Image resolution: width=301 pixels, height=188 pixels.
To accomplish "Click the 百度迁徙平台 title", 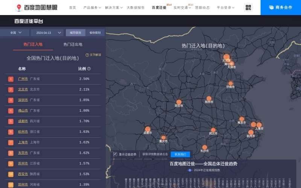I will pyautogui.click(x=29, y=21).
